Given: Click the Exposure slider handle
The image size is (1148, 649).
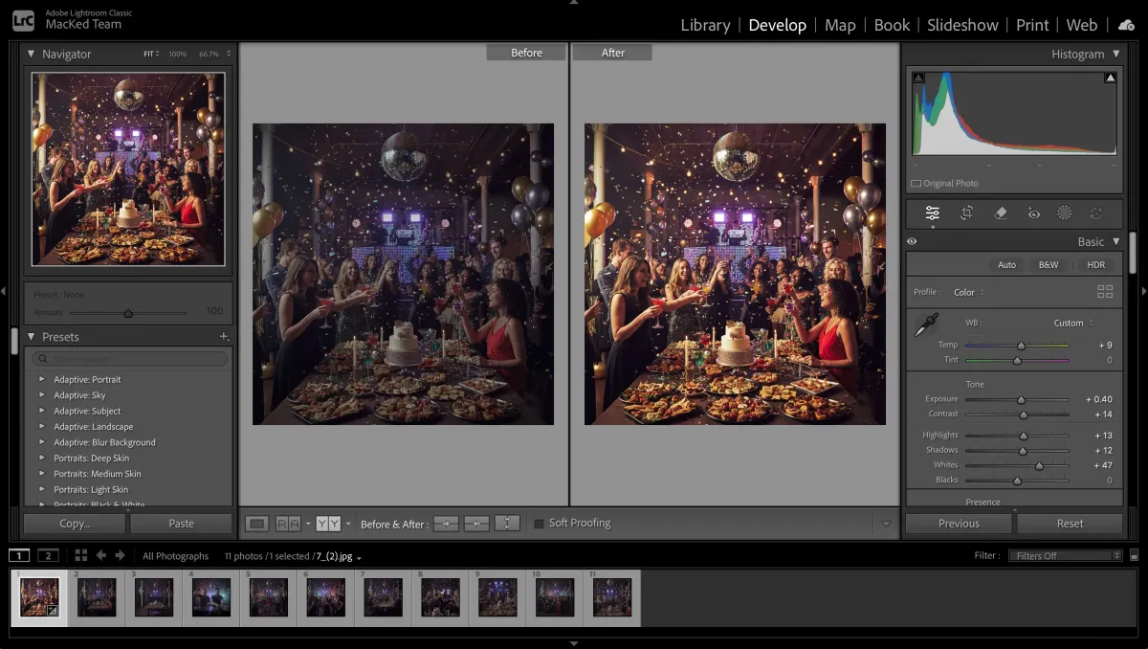Looking at the screenshot, I should [1021, 399].
